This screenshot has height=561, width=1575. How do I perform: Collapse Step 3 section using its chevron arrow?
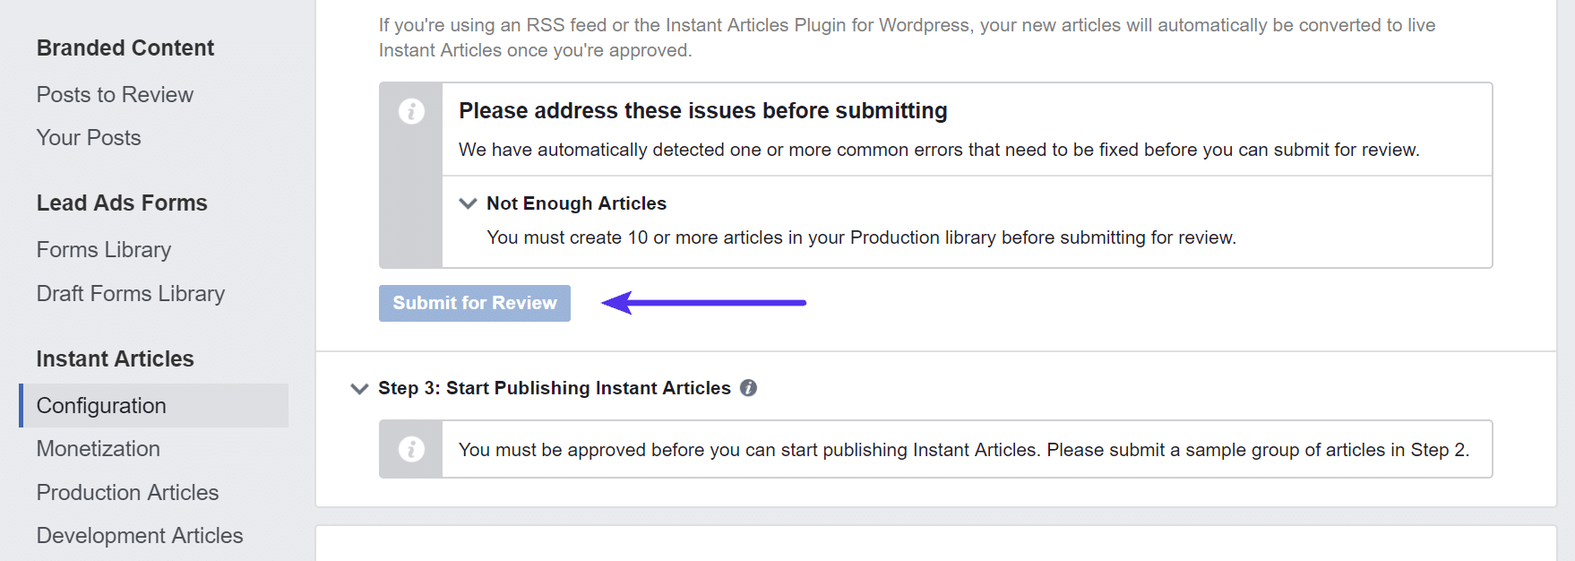click(359, 389)
